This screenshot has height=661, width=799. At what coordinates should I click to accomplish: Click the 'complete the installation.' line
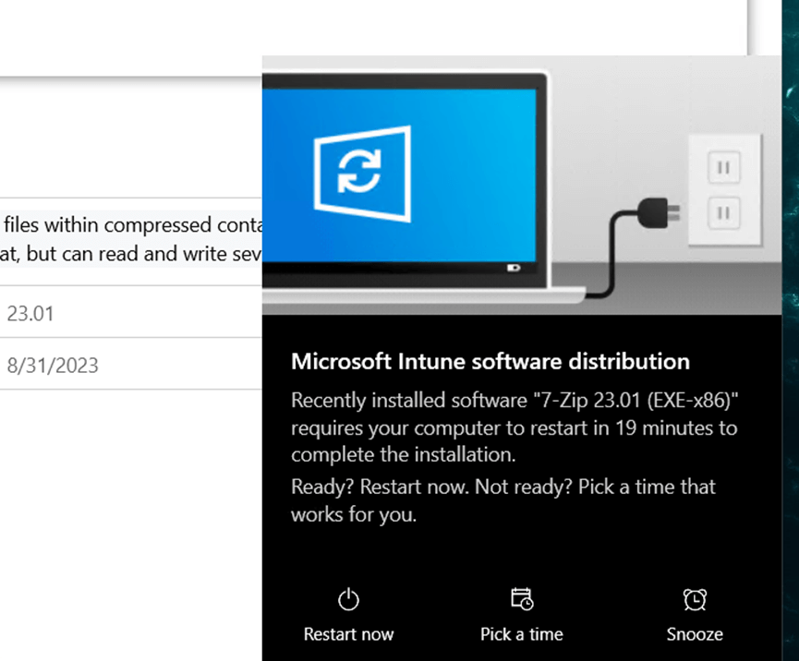[404, 454]
